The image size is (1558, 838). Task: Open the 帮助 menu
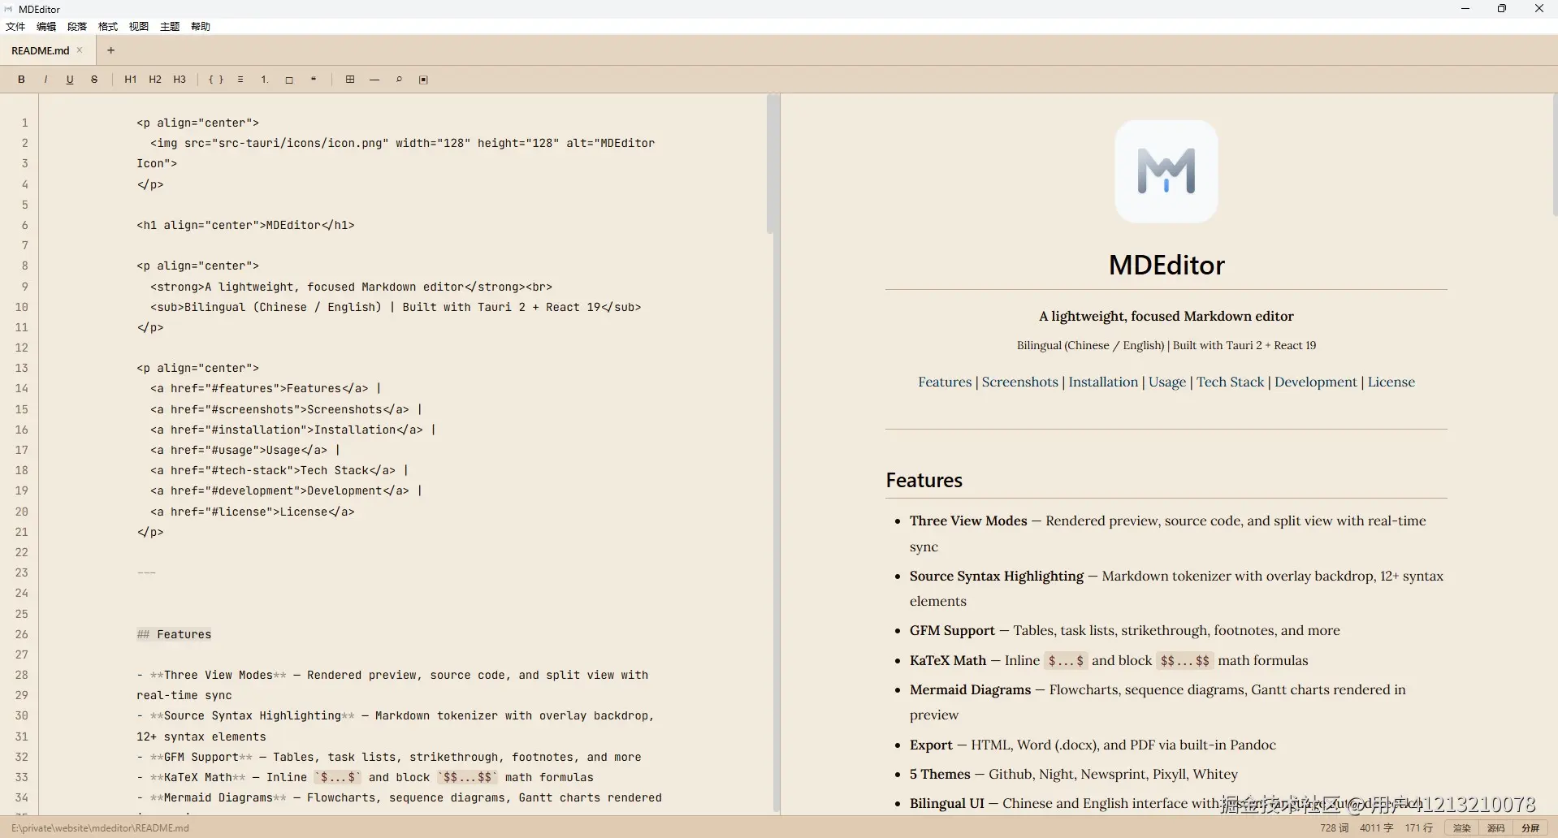coord(201,27)
